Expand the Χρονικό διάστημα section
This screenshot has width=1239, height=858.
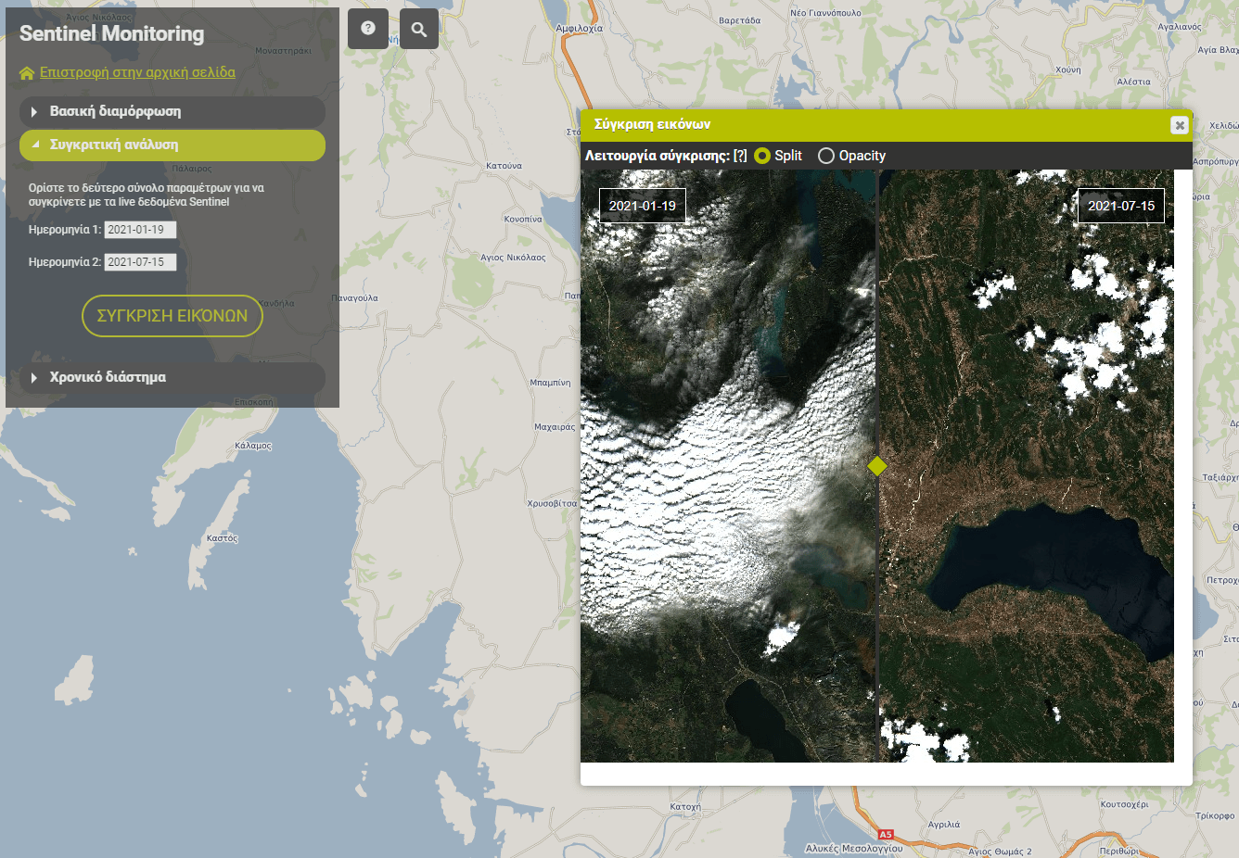(172, 377)
